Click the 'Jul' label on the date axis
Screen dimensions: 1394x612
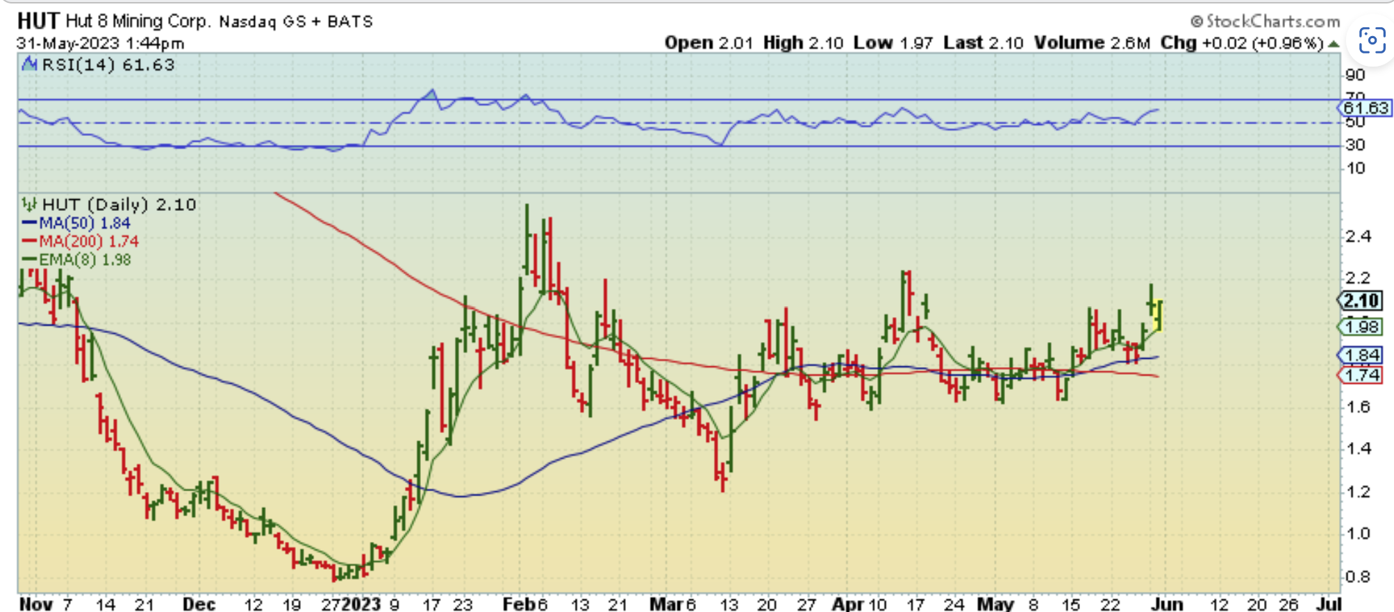pos(1329,604)
